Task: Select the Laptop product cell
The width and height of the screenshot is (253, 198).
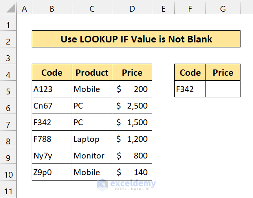Action: 92,139
